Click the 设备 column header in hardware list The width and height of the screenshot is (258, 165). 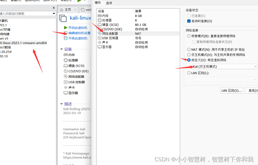[101, 11]
